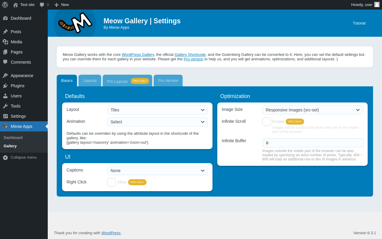The width and height of the screenshot is (382, 239).
Task: Click the Meow Apps cat icon
Action: 5,126
